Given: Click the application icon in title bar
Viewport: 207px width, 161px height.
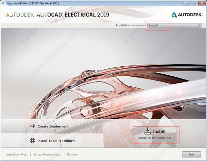Looking at the screenshot, I should 3,3.
